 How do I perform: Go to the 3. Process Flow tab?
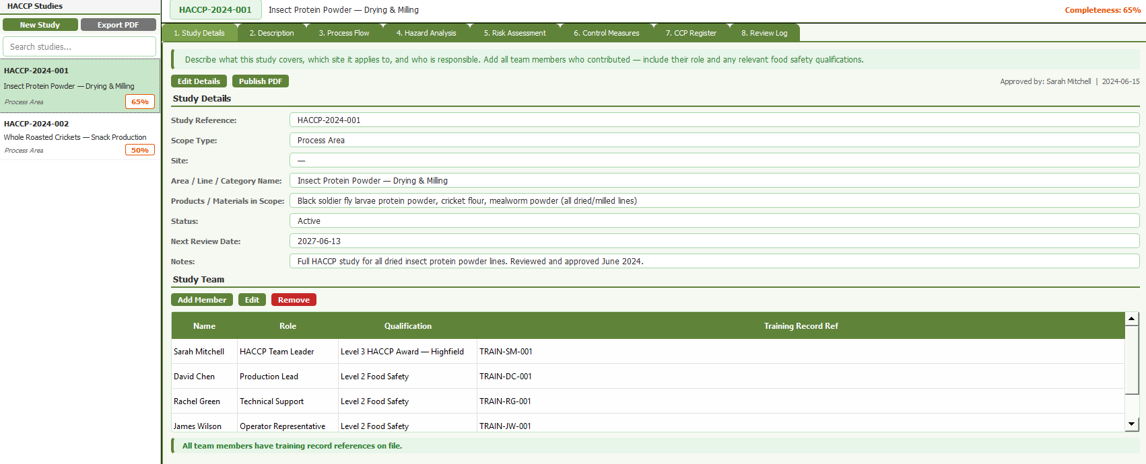344,33
